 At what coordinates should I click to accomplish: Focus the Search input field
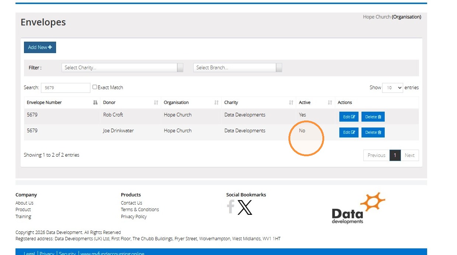pyautogui.click(x=66, y=88)
